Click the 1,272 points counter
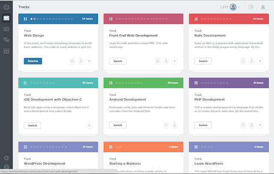Screen dimensions: 274x174 (x=224, y=7)
